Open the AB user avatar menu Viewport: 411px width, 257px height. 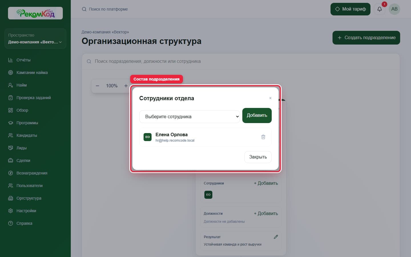coord(394,9)
